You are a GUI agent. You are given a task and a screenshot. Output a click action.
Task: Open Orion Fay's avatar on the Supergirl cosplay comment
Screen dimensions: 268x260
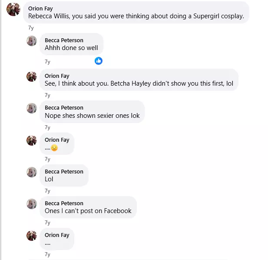click(x=13, y=9)
